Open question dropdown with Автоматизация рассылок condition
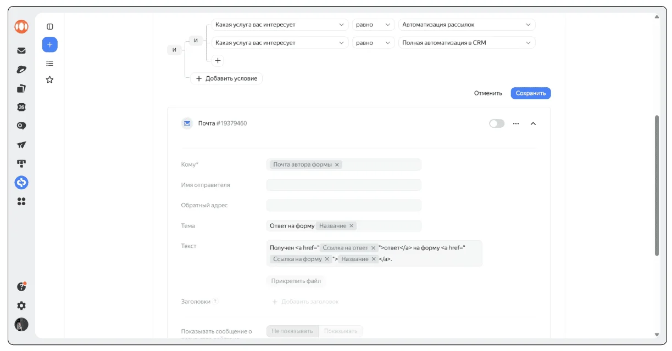 pyautogui.click(x=280, y=25)
